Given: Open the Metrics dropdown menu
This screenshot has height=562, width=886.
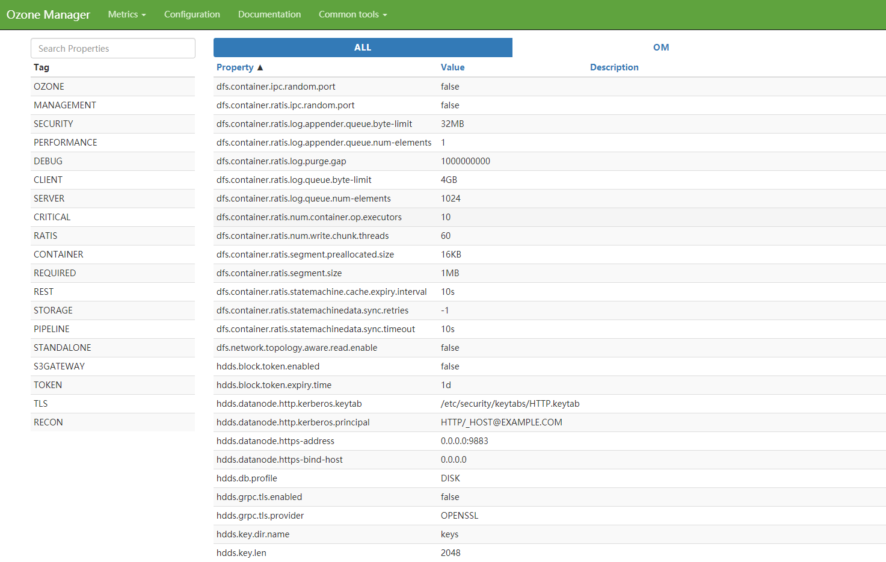Looking at the screenshot, I should pos(127,14).
